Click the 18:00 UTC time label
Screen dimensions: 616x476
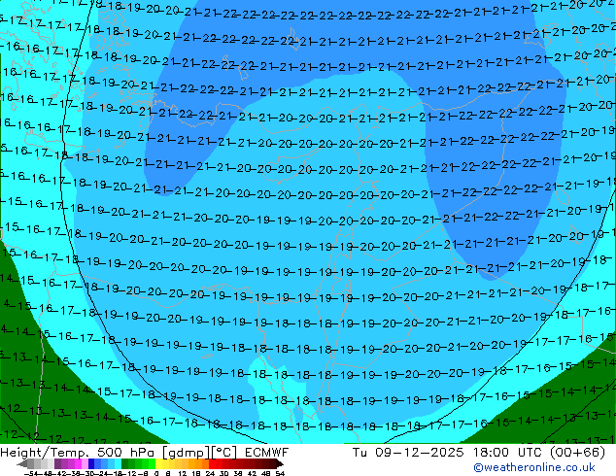(x=509, y=453)
